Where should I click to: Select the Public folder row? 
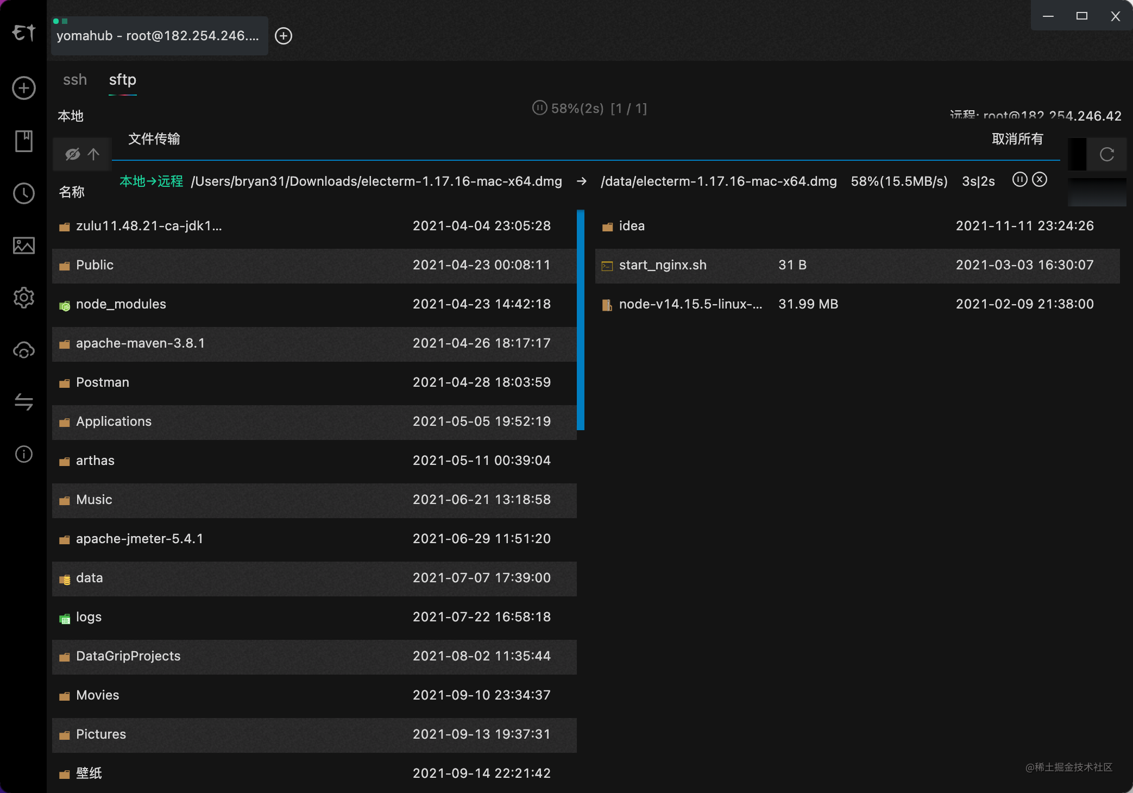pyautogui.click(x=314, y=265)
